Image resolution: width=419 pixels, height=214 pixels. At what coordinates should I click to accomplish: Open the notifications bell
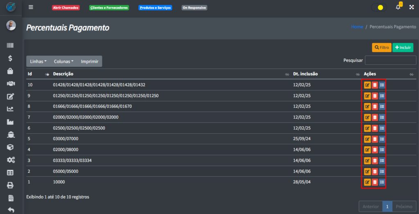tap(398, 7)
